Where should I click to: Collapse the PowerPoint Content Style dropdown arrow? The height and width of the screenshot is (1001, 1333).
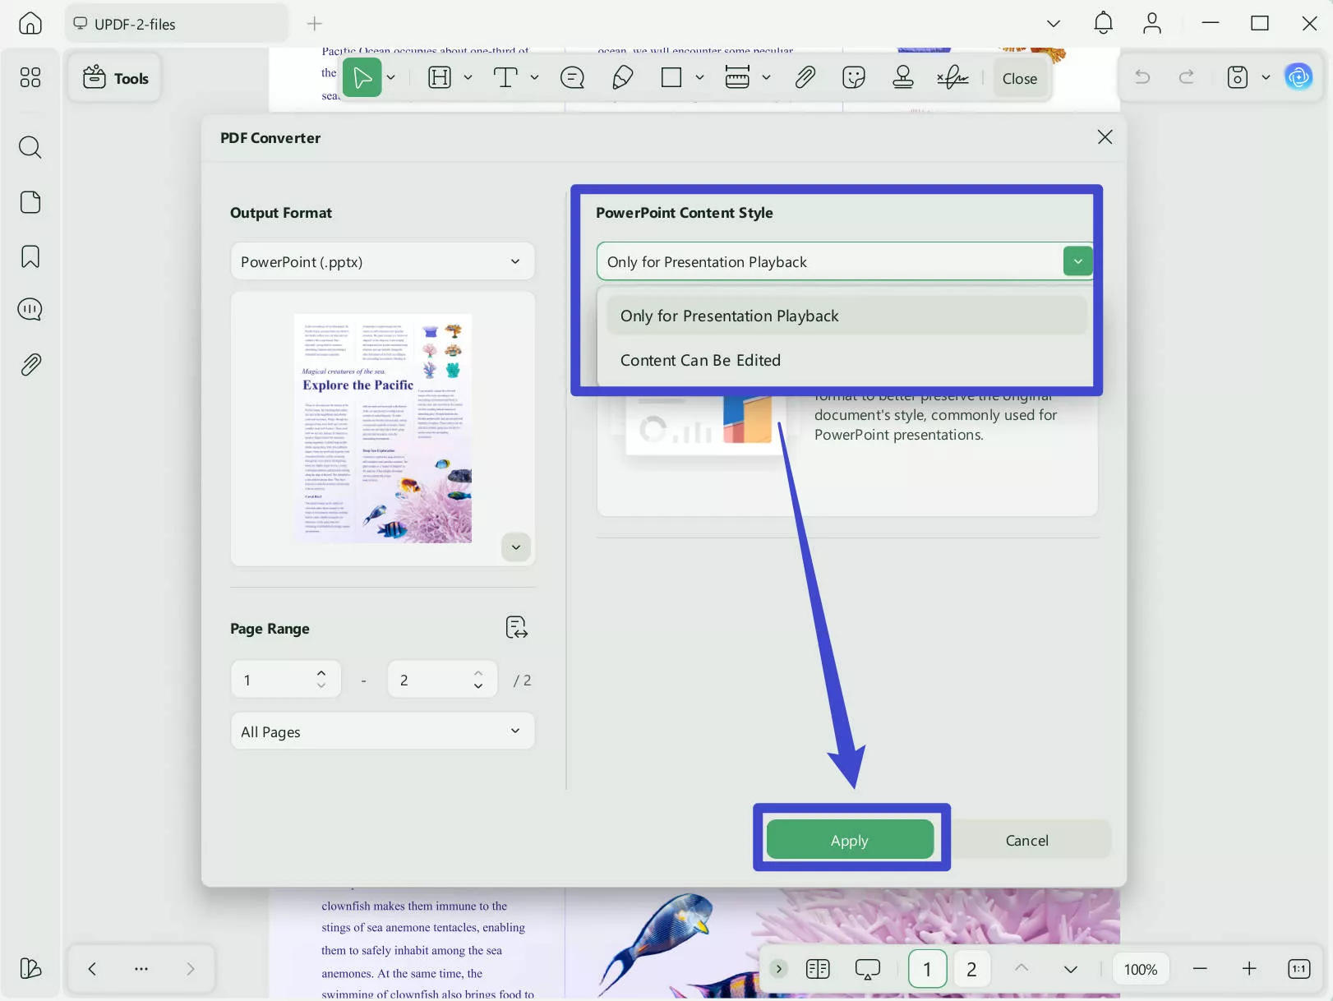pos(1077,261)
